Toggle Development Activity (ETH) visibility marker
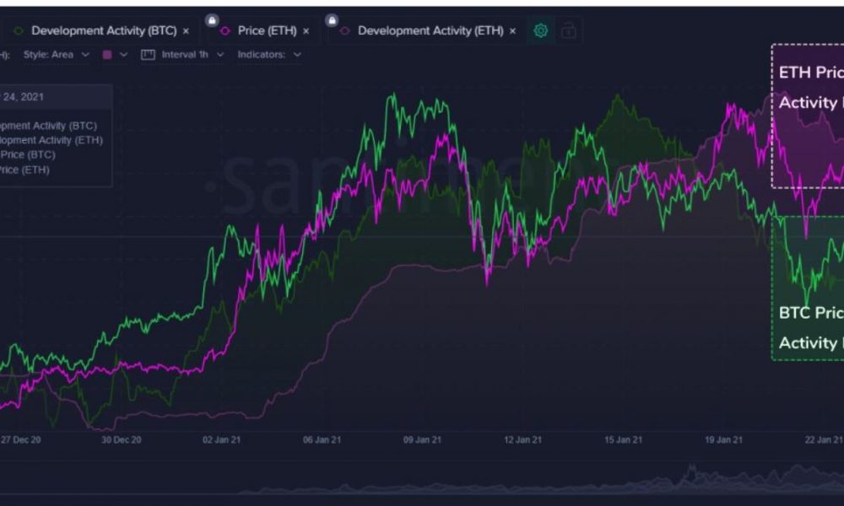844x506 pixels. coord(345,31)
